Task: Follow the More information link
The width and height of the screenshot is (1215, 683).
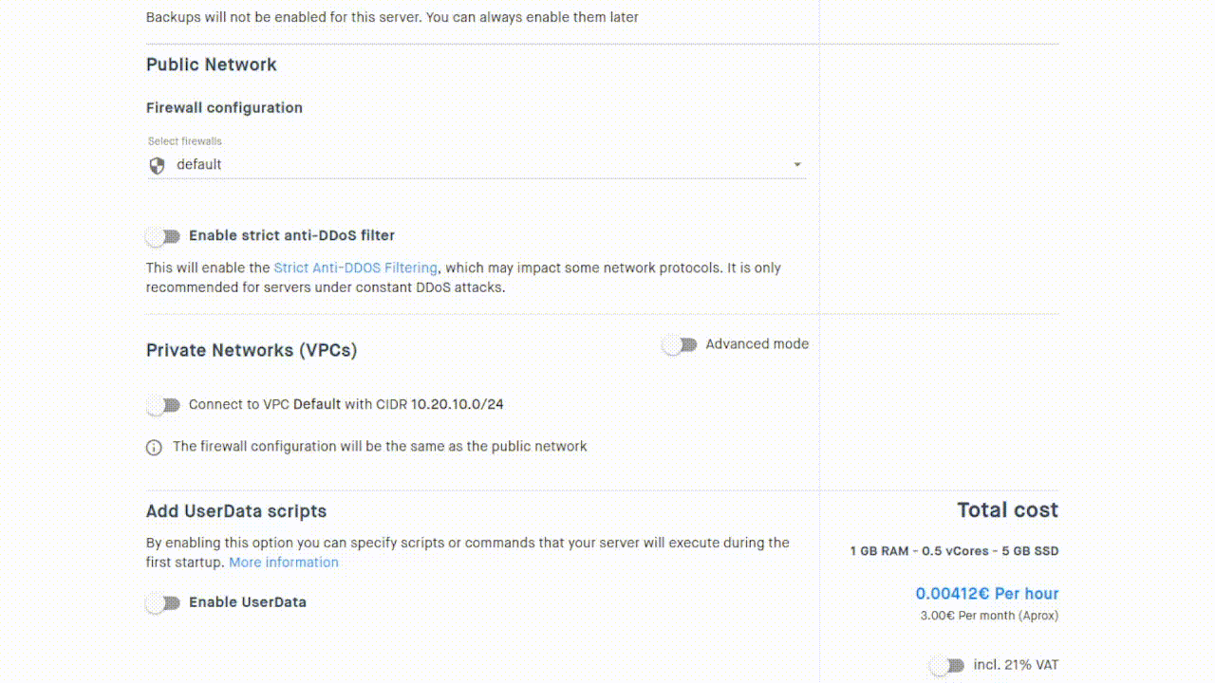Action: tap(284, 563)
